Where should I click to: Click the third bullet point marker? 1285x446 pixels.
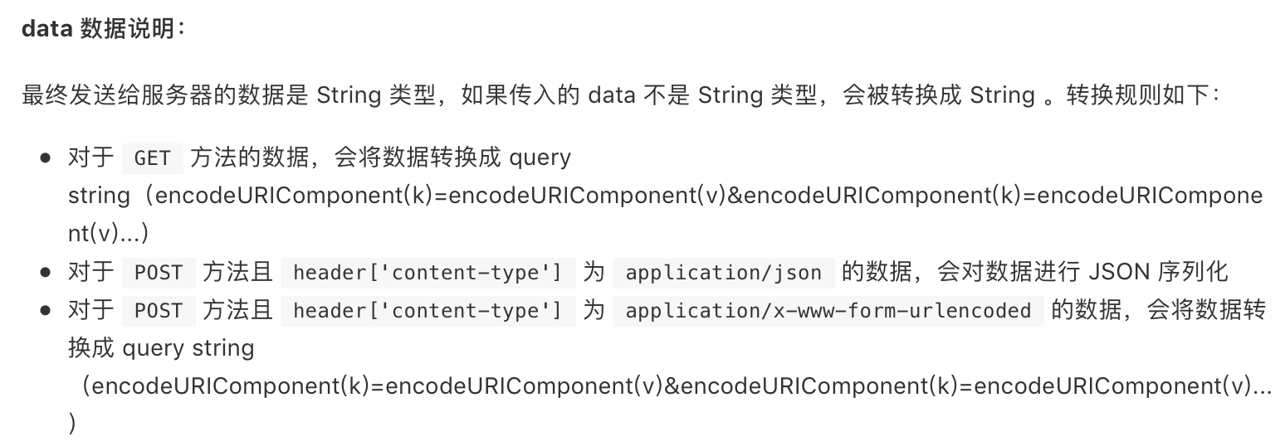[x=46, y=311]
